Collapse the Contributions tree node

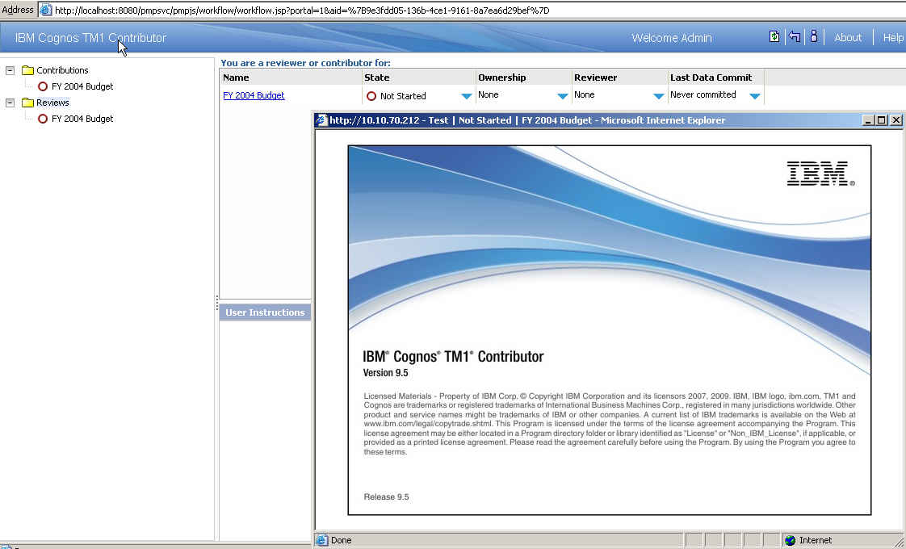coord(10,70)
